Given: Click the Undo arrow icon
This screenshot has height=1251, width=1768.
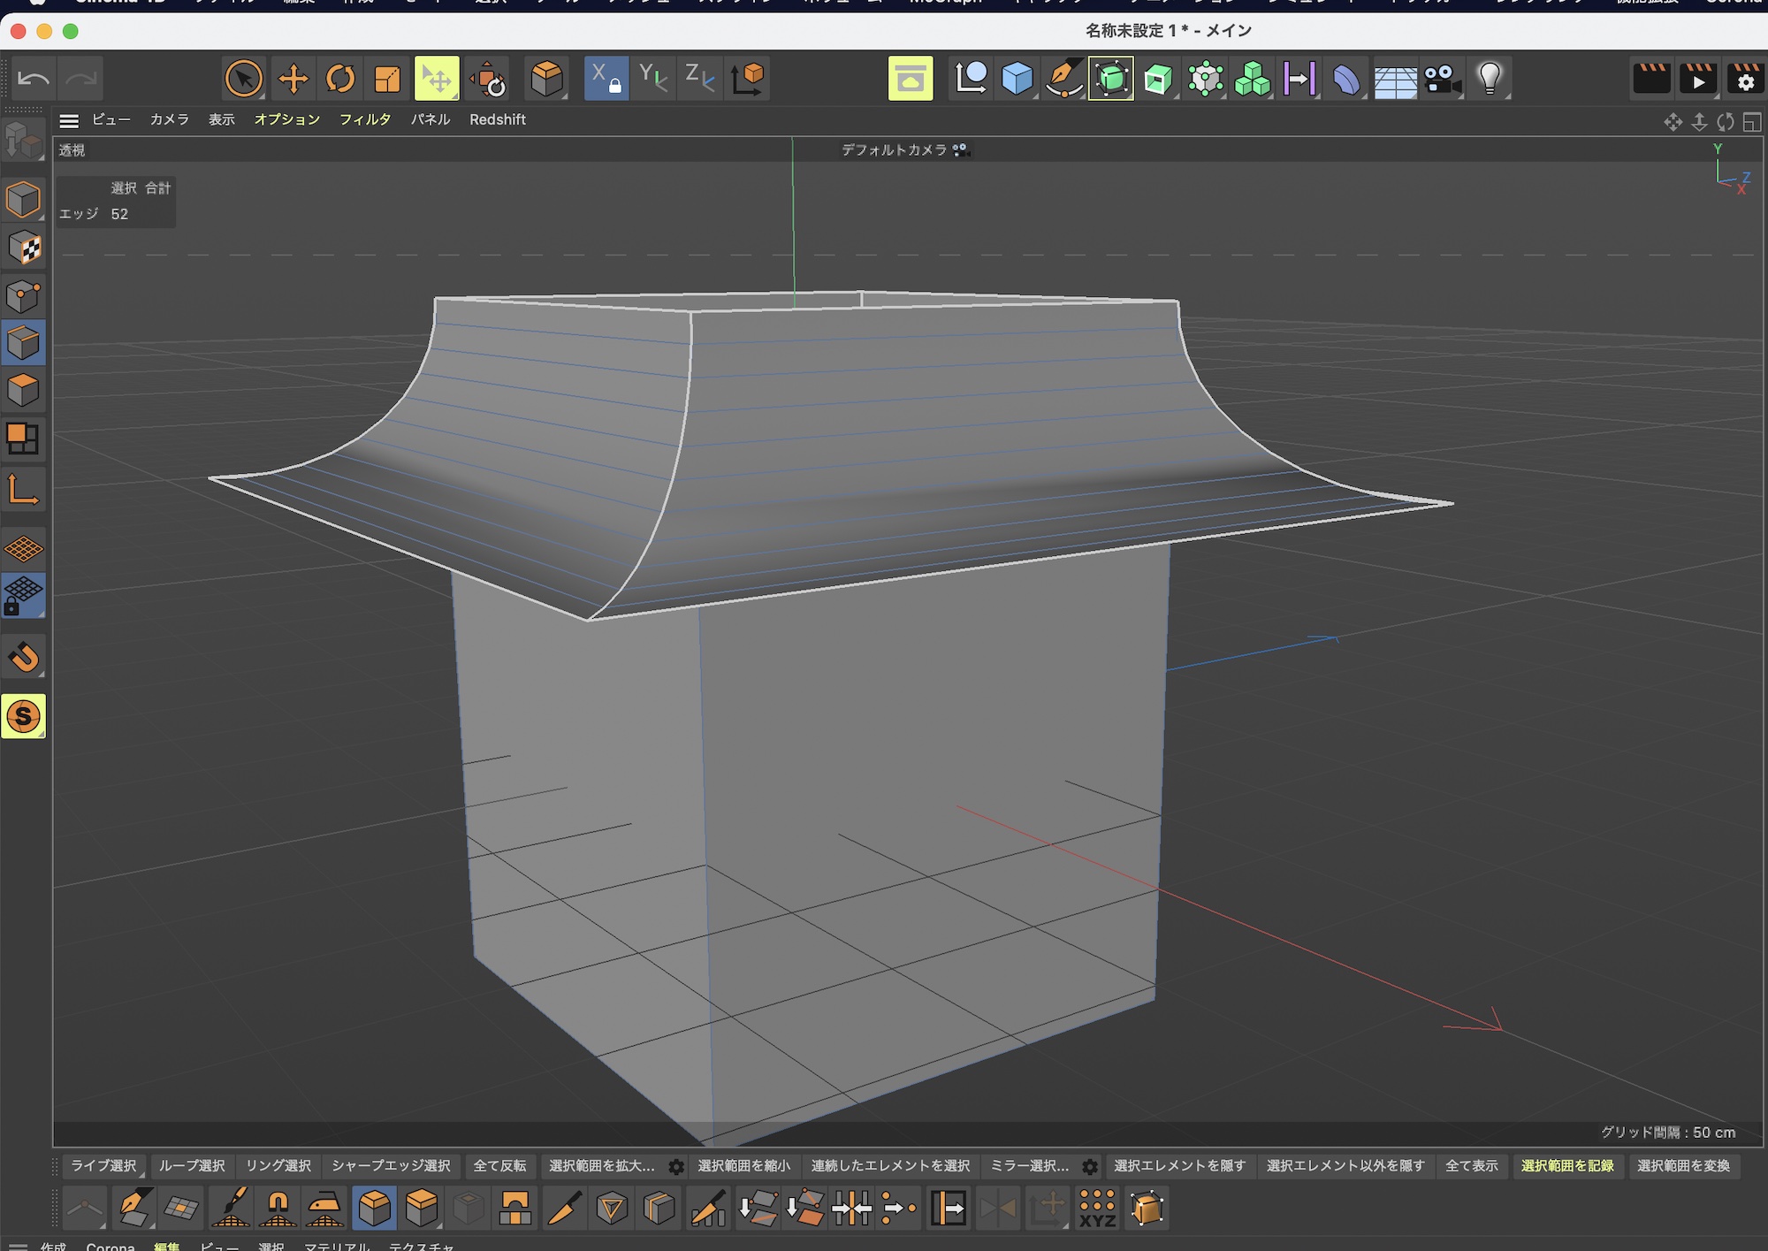Looking at the screenshot, I should [x=34, y=79].
